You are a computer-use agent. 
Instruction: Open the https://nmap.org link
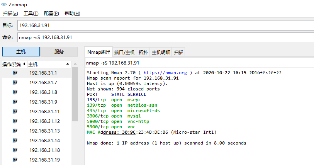pos(165,73)
